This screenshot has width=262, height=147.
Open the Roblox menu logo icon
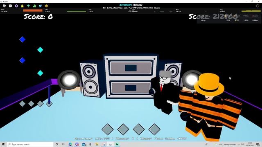(5, 6)
